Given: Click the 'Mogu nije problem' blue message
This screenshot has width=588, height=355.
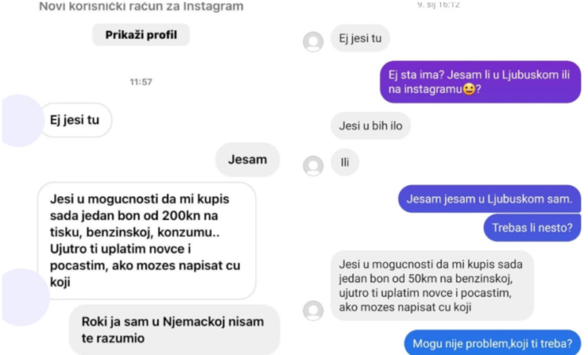Looking at the screenshot, I should 493,342.
